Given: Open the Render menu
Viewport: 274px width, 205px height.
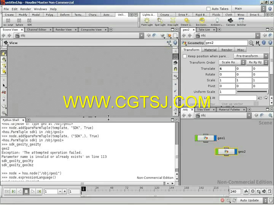Looking at the screenshot, I should [x=25, y=9].
